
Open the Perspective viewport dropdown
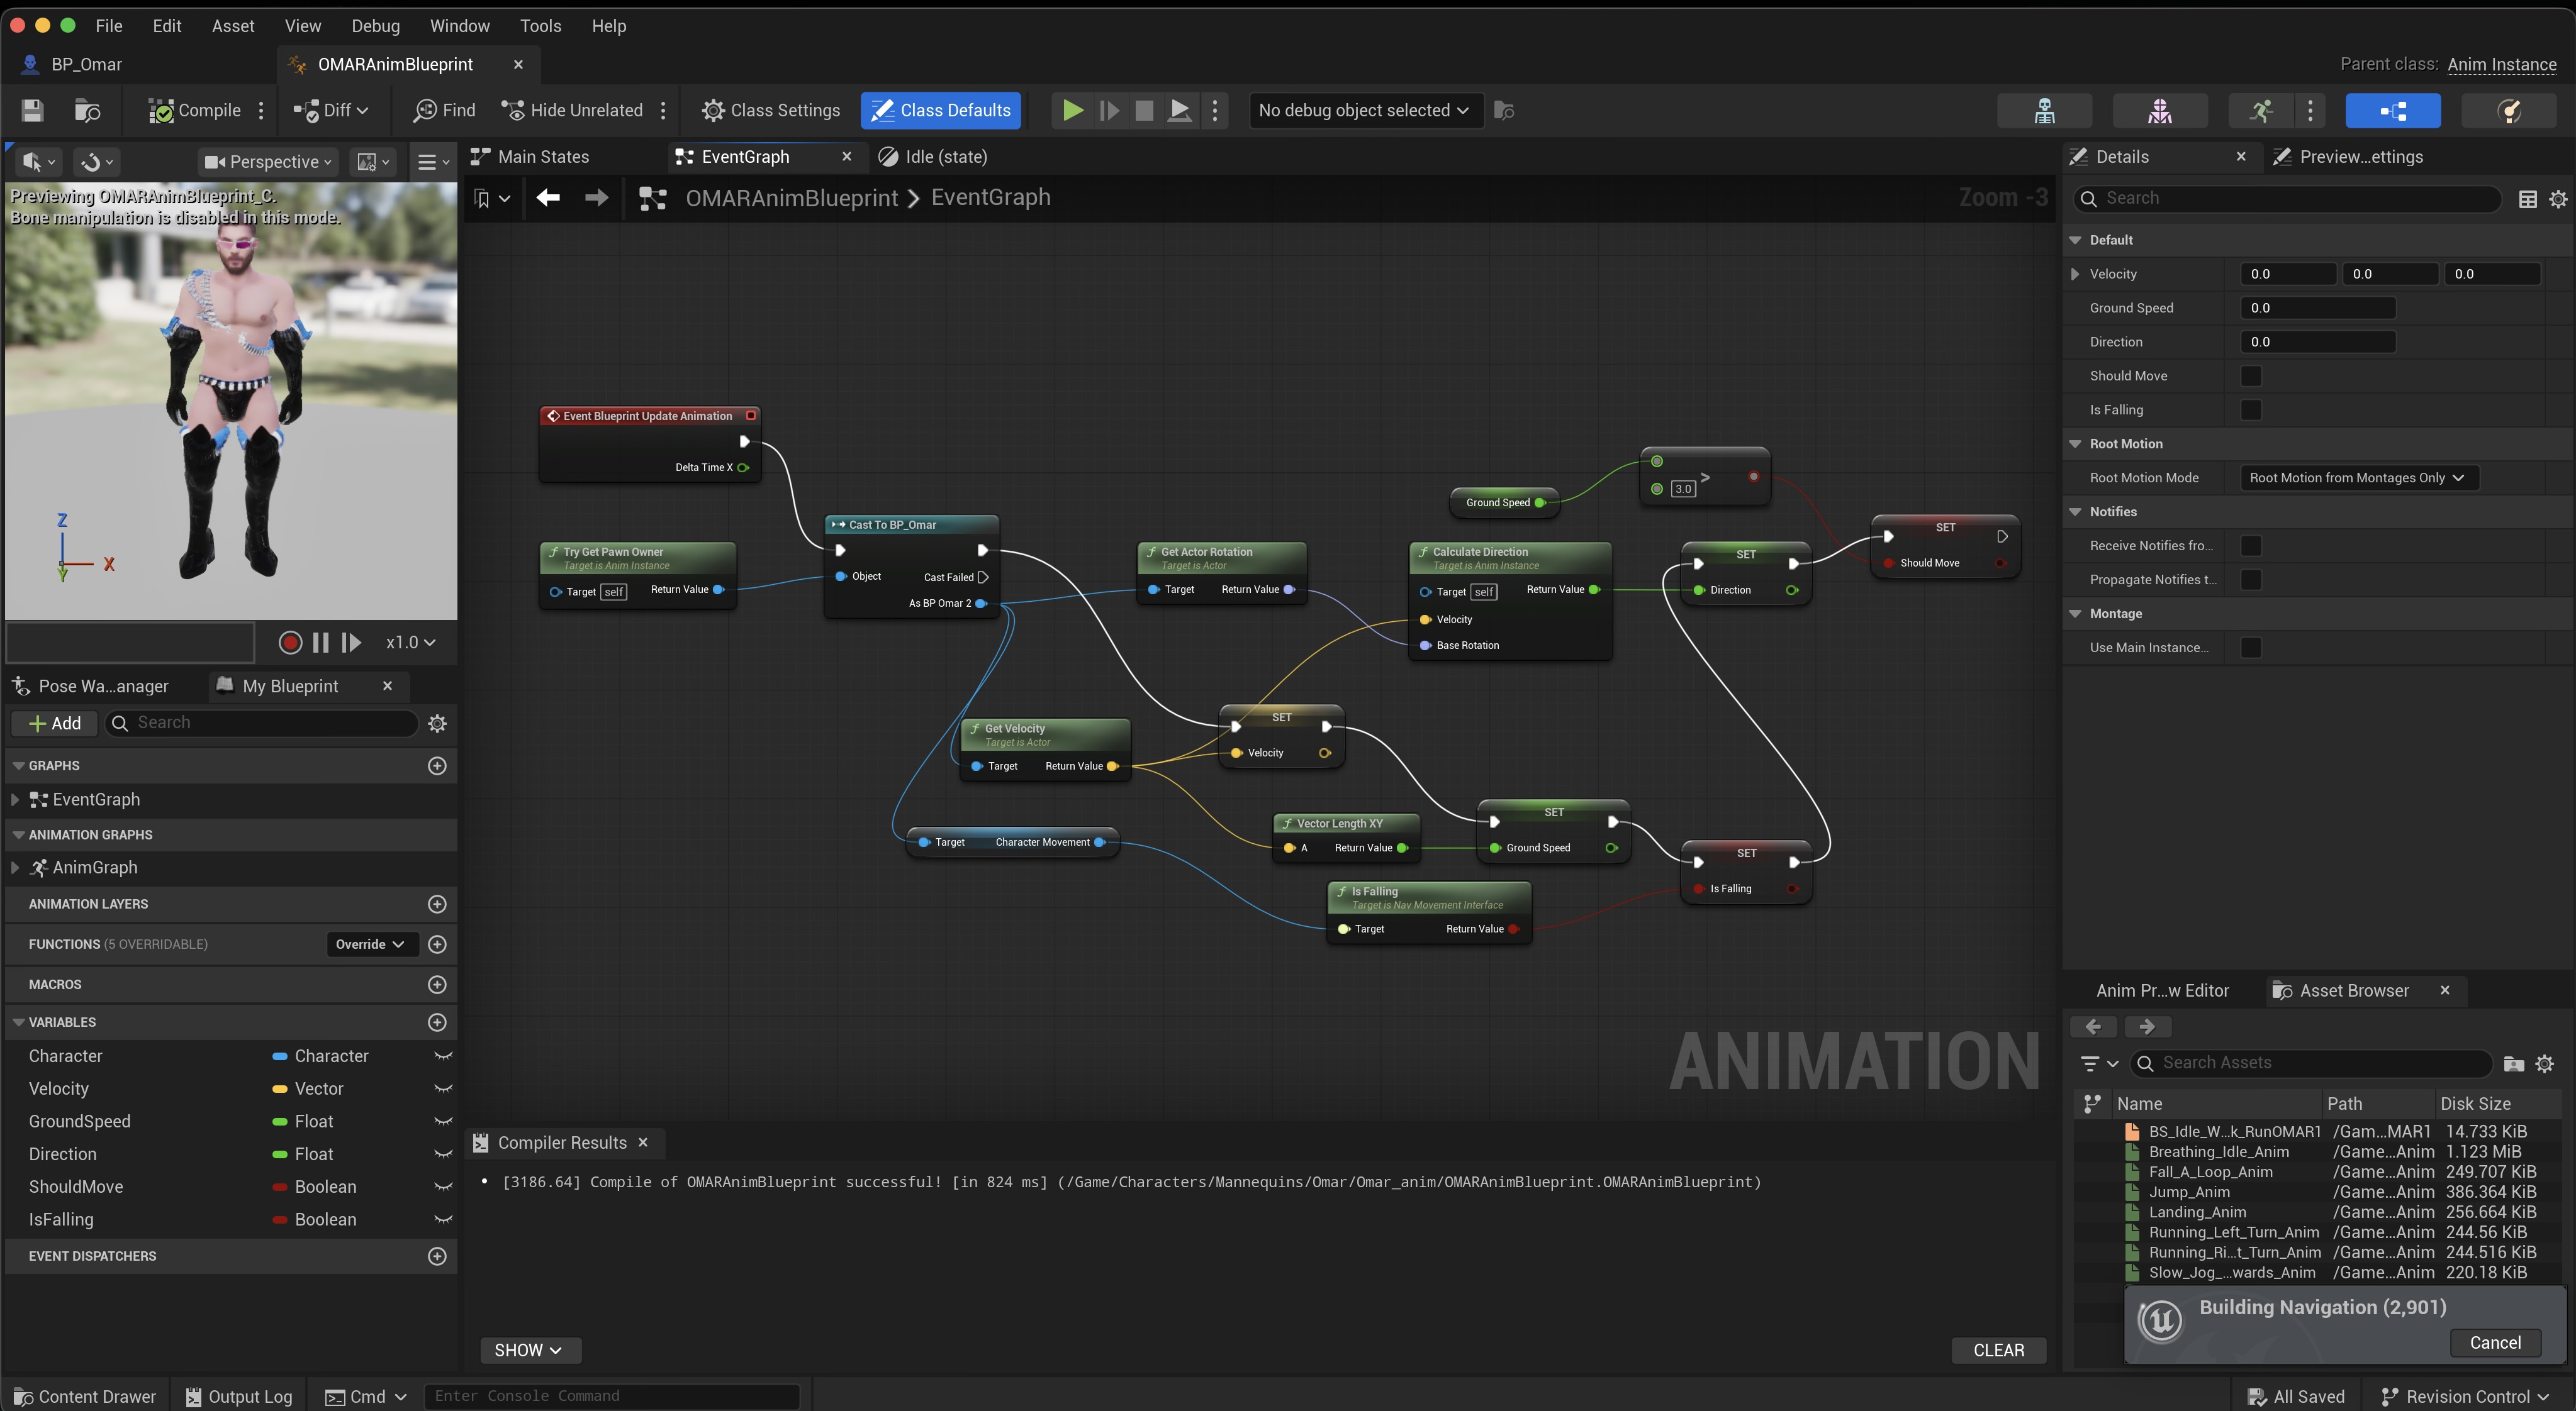[x=267, y=162]
